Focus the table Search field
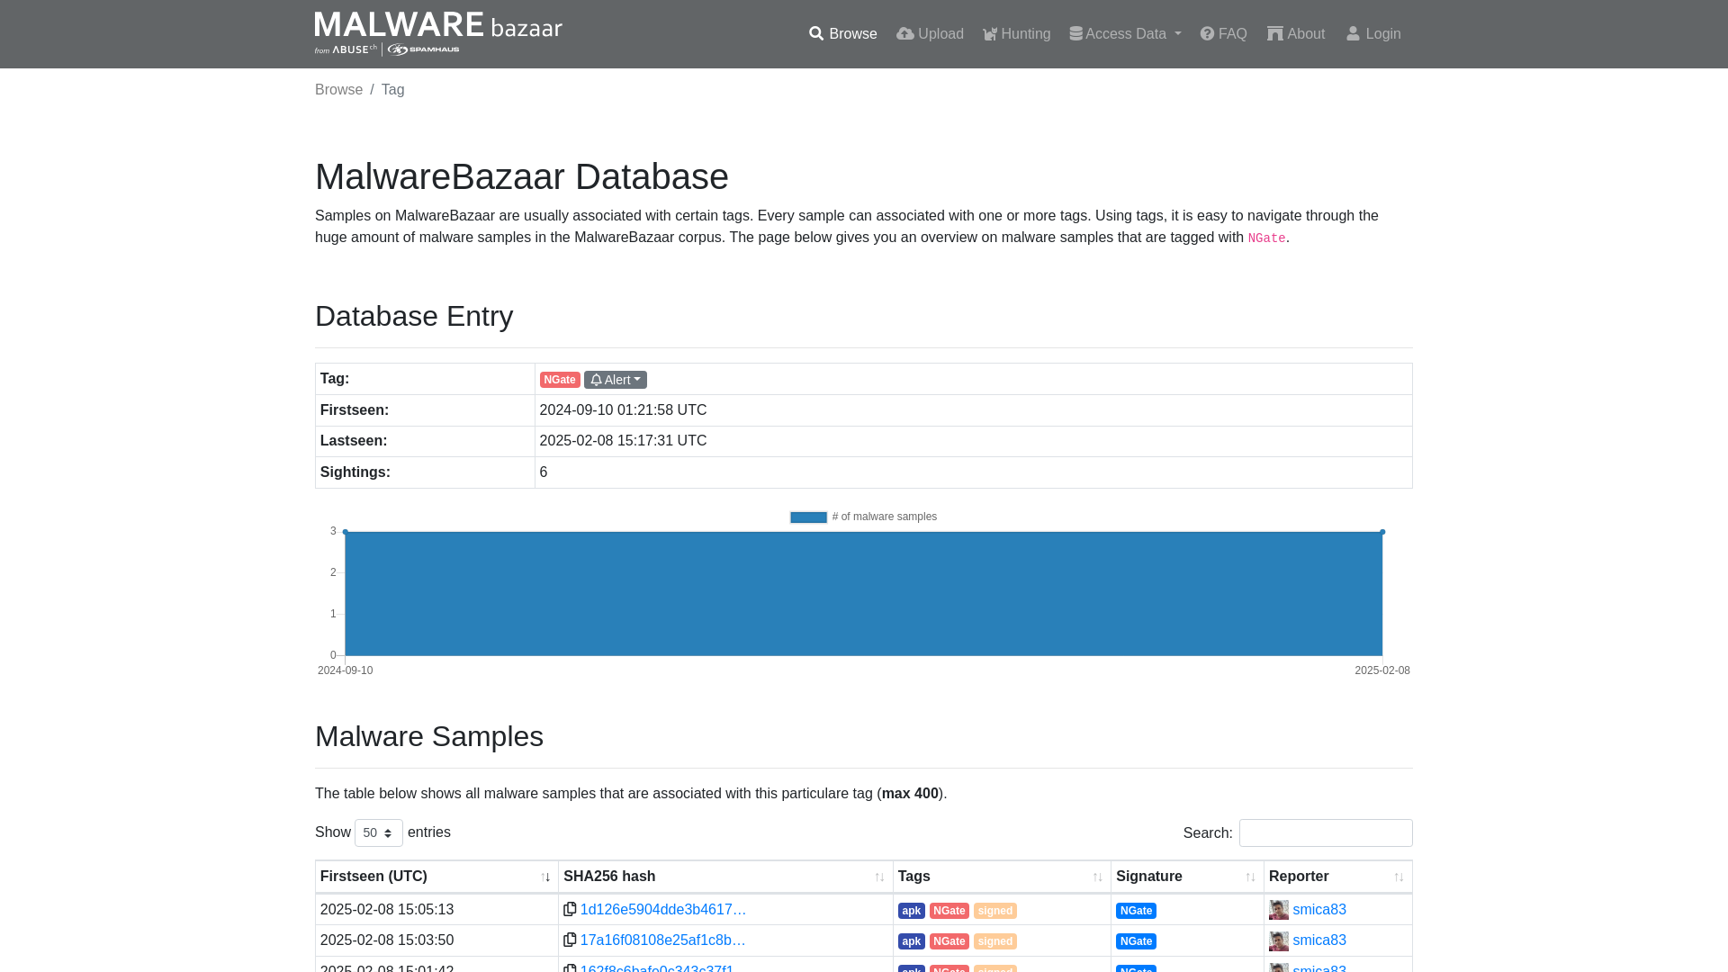1728x972 pixels. tap(1326, 833)
